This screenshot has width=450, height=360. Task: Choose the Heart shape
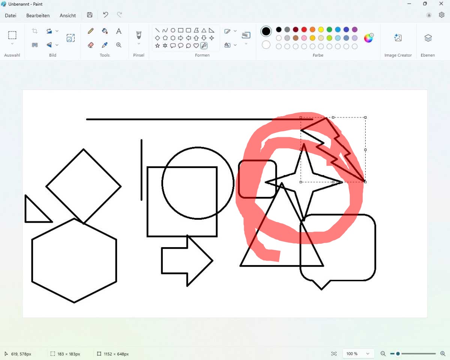tap(196, 46)
